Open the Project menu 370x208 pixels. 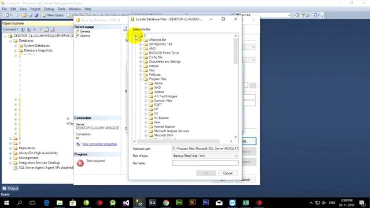(35, 9)
